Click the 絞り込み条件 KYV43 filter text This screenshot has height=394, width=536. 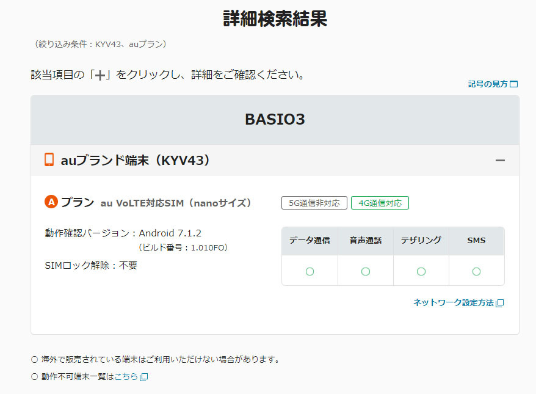pos(100,44)
